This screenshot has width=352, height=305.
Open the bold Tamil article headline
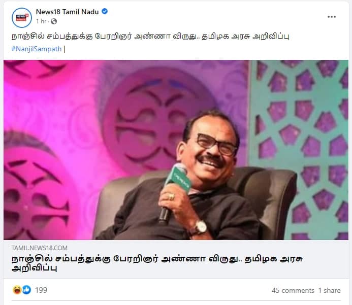pyautogui.click(x=157, y=263)
